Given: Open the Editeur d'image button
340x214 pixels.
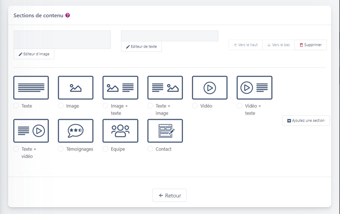Looking at the screenshot, I should 34,54.
